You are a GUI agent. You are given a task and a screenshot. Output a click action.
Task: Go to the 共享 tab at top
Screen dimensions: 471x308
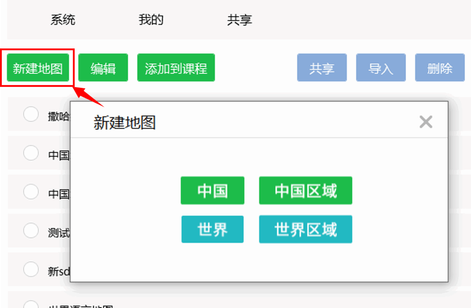(x=239, y=20)
